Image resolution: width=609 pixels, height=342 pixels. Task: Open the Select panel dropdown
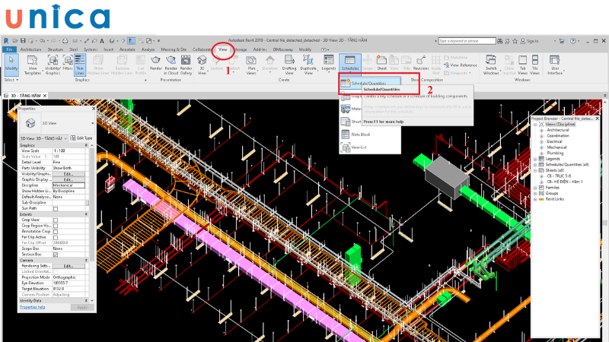coord(11,80)
